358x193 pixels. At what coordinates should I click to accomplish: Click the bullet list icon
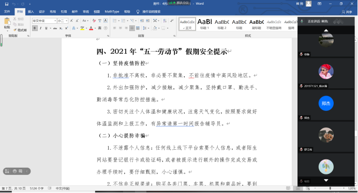115,21
